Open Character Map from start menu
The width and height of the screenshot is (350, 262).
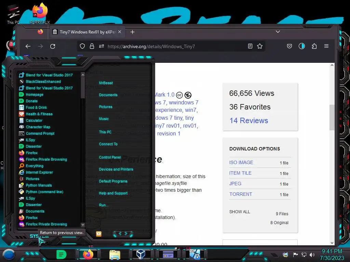pyautogui.click(x=38, y=127)
